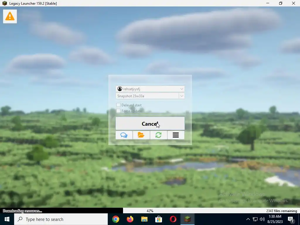Click the Legacy Launcher title bar block icon
The height and width of the screenshot is (225, 300).
pyautogui.click(x=5, y=3)
